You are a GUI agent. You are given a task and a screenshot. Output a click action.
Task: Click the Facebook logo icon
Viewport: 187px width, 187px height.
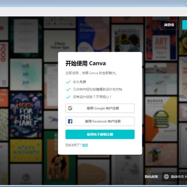[x=70, y=121]
